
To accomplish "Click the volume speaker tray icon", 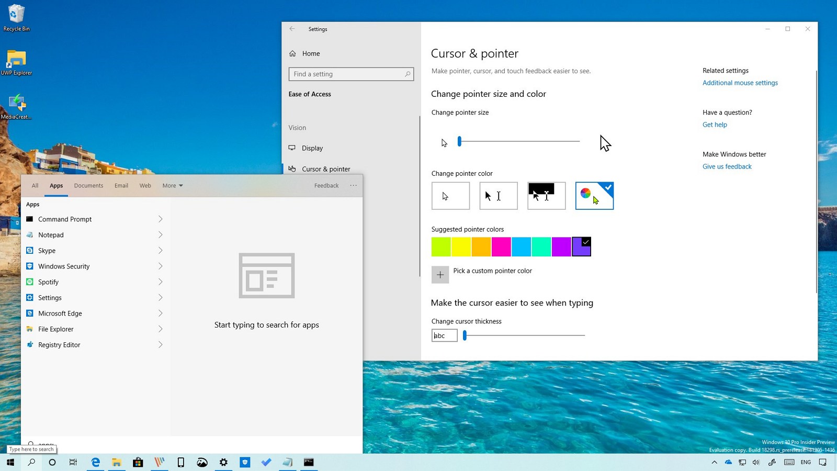I will 756,462.
